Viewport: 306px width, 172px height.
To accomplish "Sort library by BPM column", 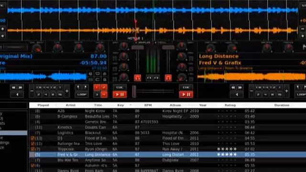I will pos(148,105).
